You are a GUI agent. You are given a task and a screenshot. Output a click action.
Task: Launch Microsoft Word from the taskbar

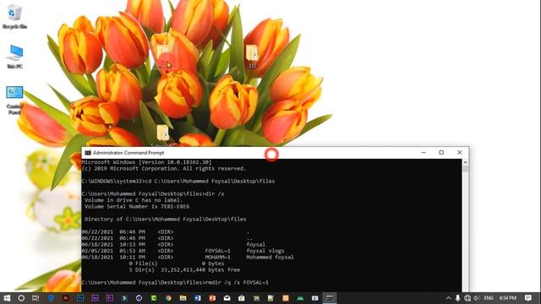[x=197, y=298]
